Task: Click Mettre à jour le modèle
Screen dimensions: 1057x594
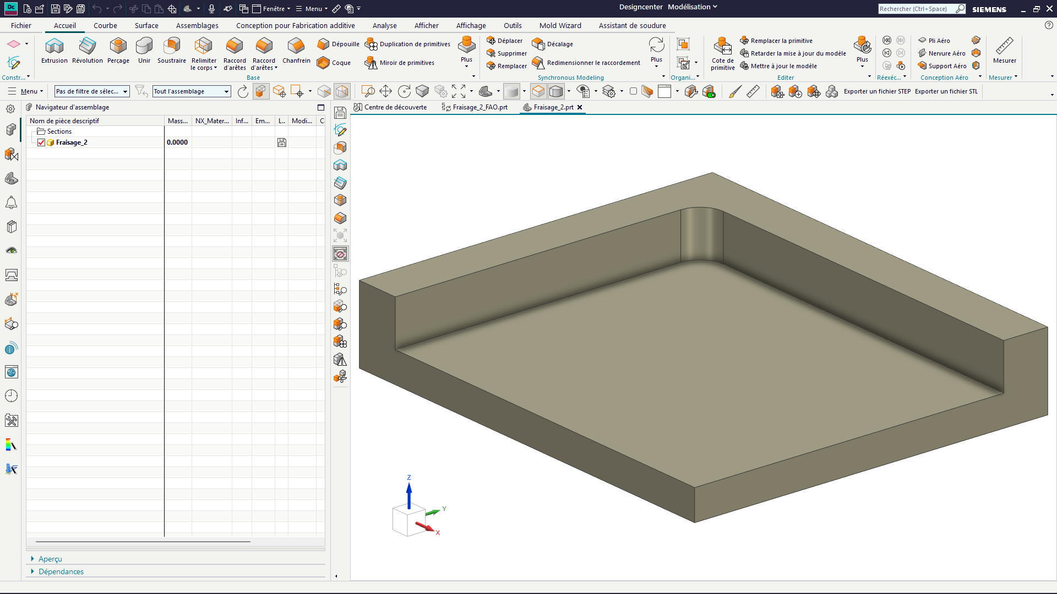Action: pos(778,66)
